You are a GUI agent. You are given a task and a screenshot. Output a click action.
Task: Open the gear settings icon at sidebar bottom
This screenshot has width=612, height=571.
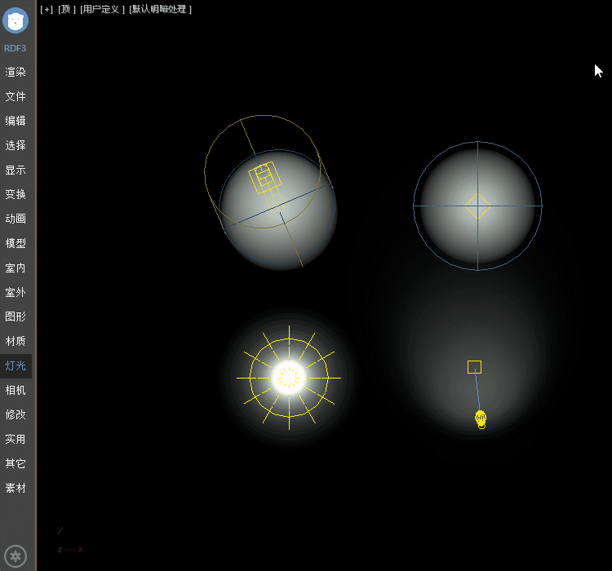(x=15, y=555)
